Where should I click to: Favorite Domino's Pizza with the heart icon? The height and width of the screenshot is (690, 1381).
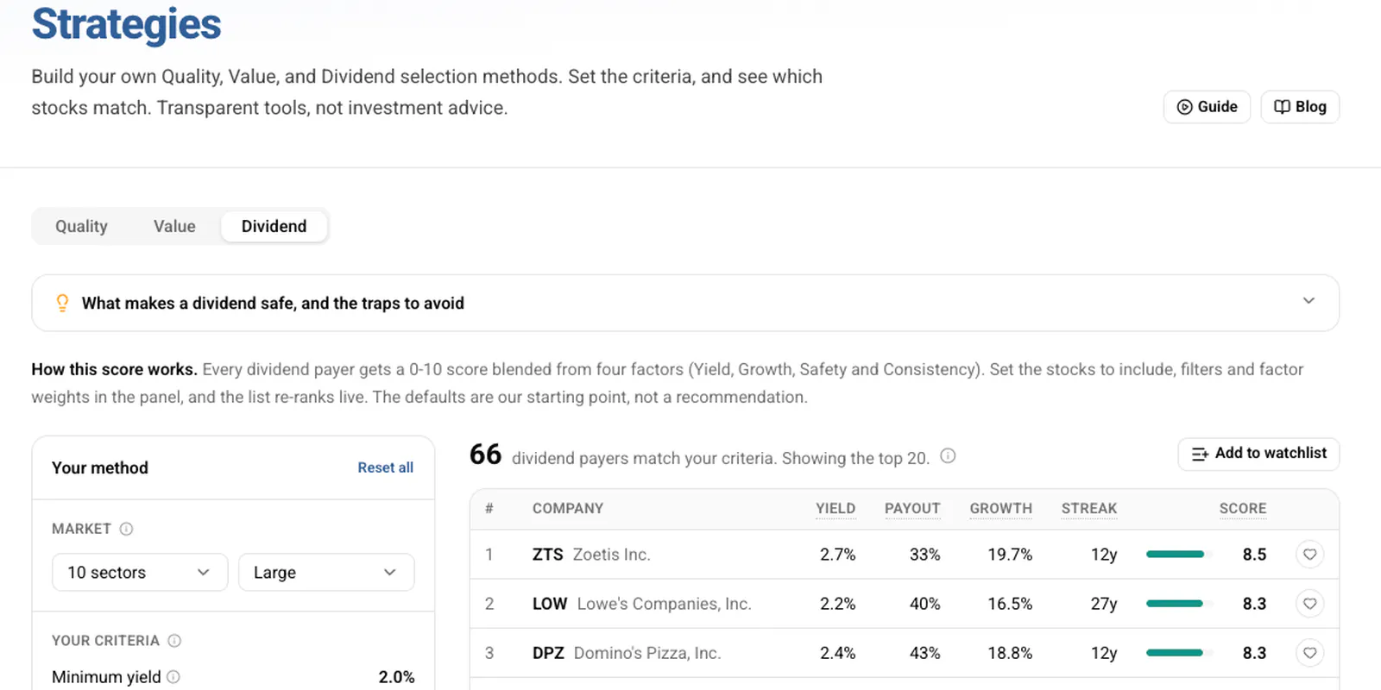[1309, 653]
